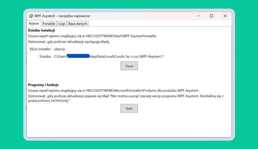
Task: Click the Ścieżka instalacji heading
Action: tap(42, 30)
